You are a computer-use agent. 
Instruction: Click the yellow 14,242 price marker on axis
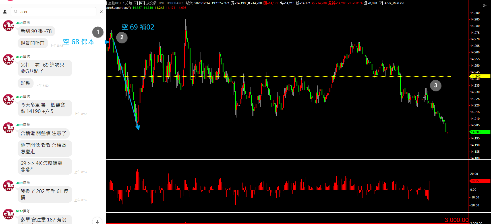pyautogui.click(x=479, y=76)
